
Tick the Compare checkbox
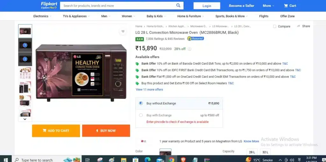tap(275, 26)
